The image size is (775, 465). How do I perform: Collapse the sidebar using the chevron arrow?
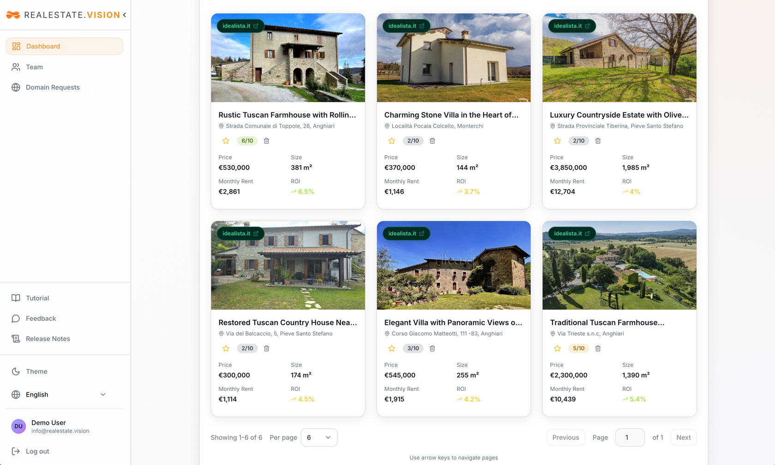125,15
